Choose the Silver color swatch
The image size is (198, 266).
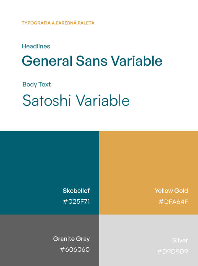(148, 240)
